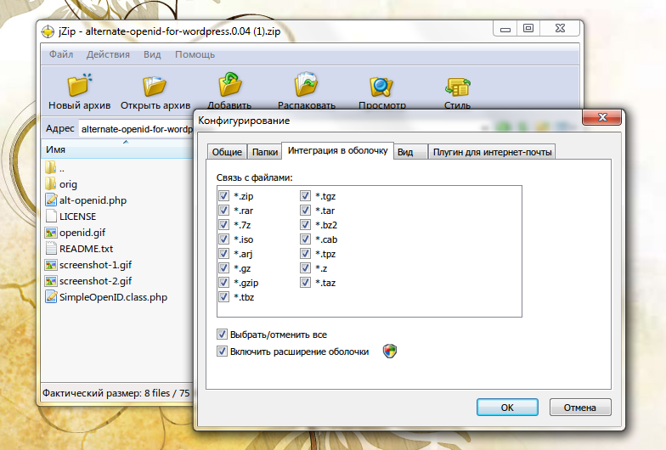Disable the *.bz2 association
The height and width of the screenshot is (450, 666).
tap(305, 224)
